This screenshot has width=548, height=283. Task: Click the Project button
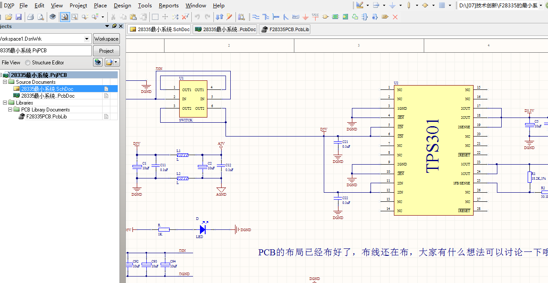click(x=106, y=51)
